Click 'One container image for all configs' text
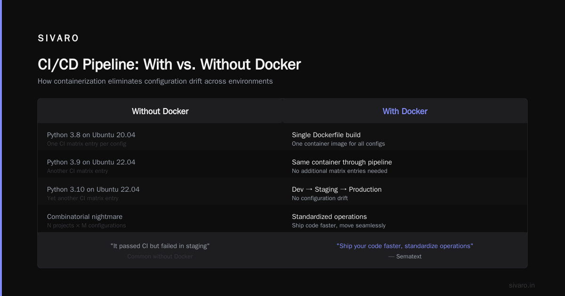The image size is (565, 296). [339, 144]
